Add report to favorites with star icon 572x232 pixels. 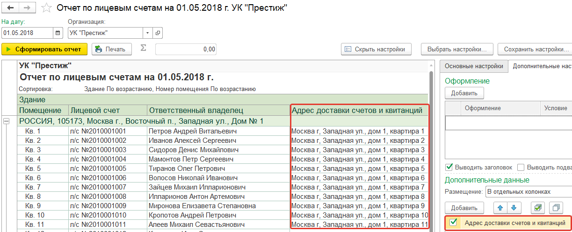[46, 8]
